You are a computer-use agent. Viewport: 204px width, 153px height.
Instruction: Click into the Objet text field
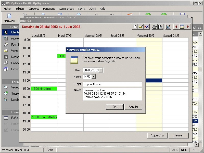click(x=112, y=84)
